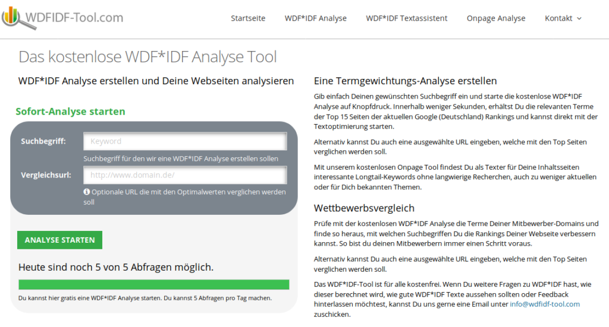Click the Heute sind noch 5 von 5 Abfragen text
The height and width of the screenshot is (327, 609).
116,267
